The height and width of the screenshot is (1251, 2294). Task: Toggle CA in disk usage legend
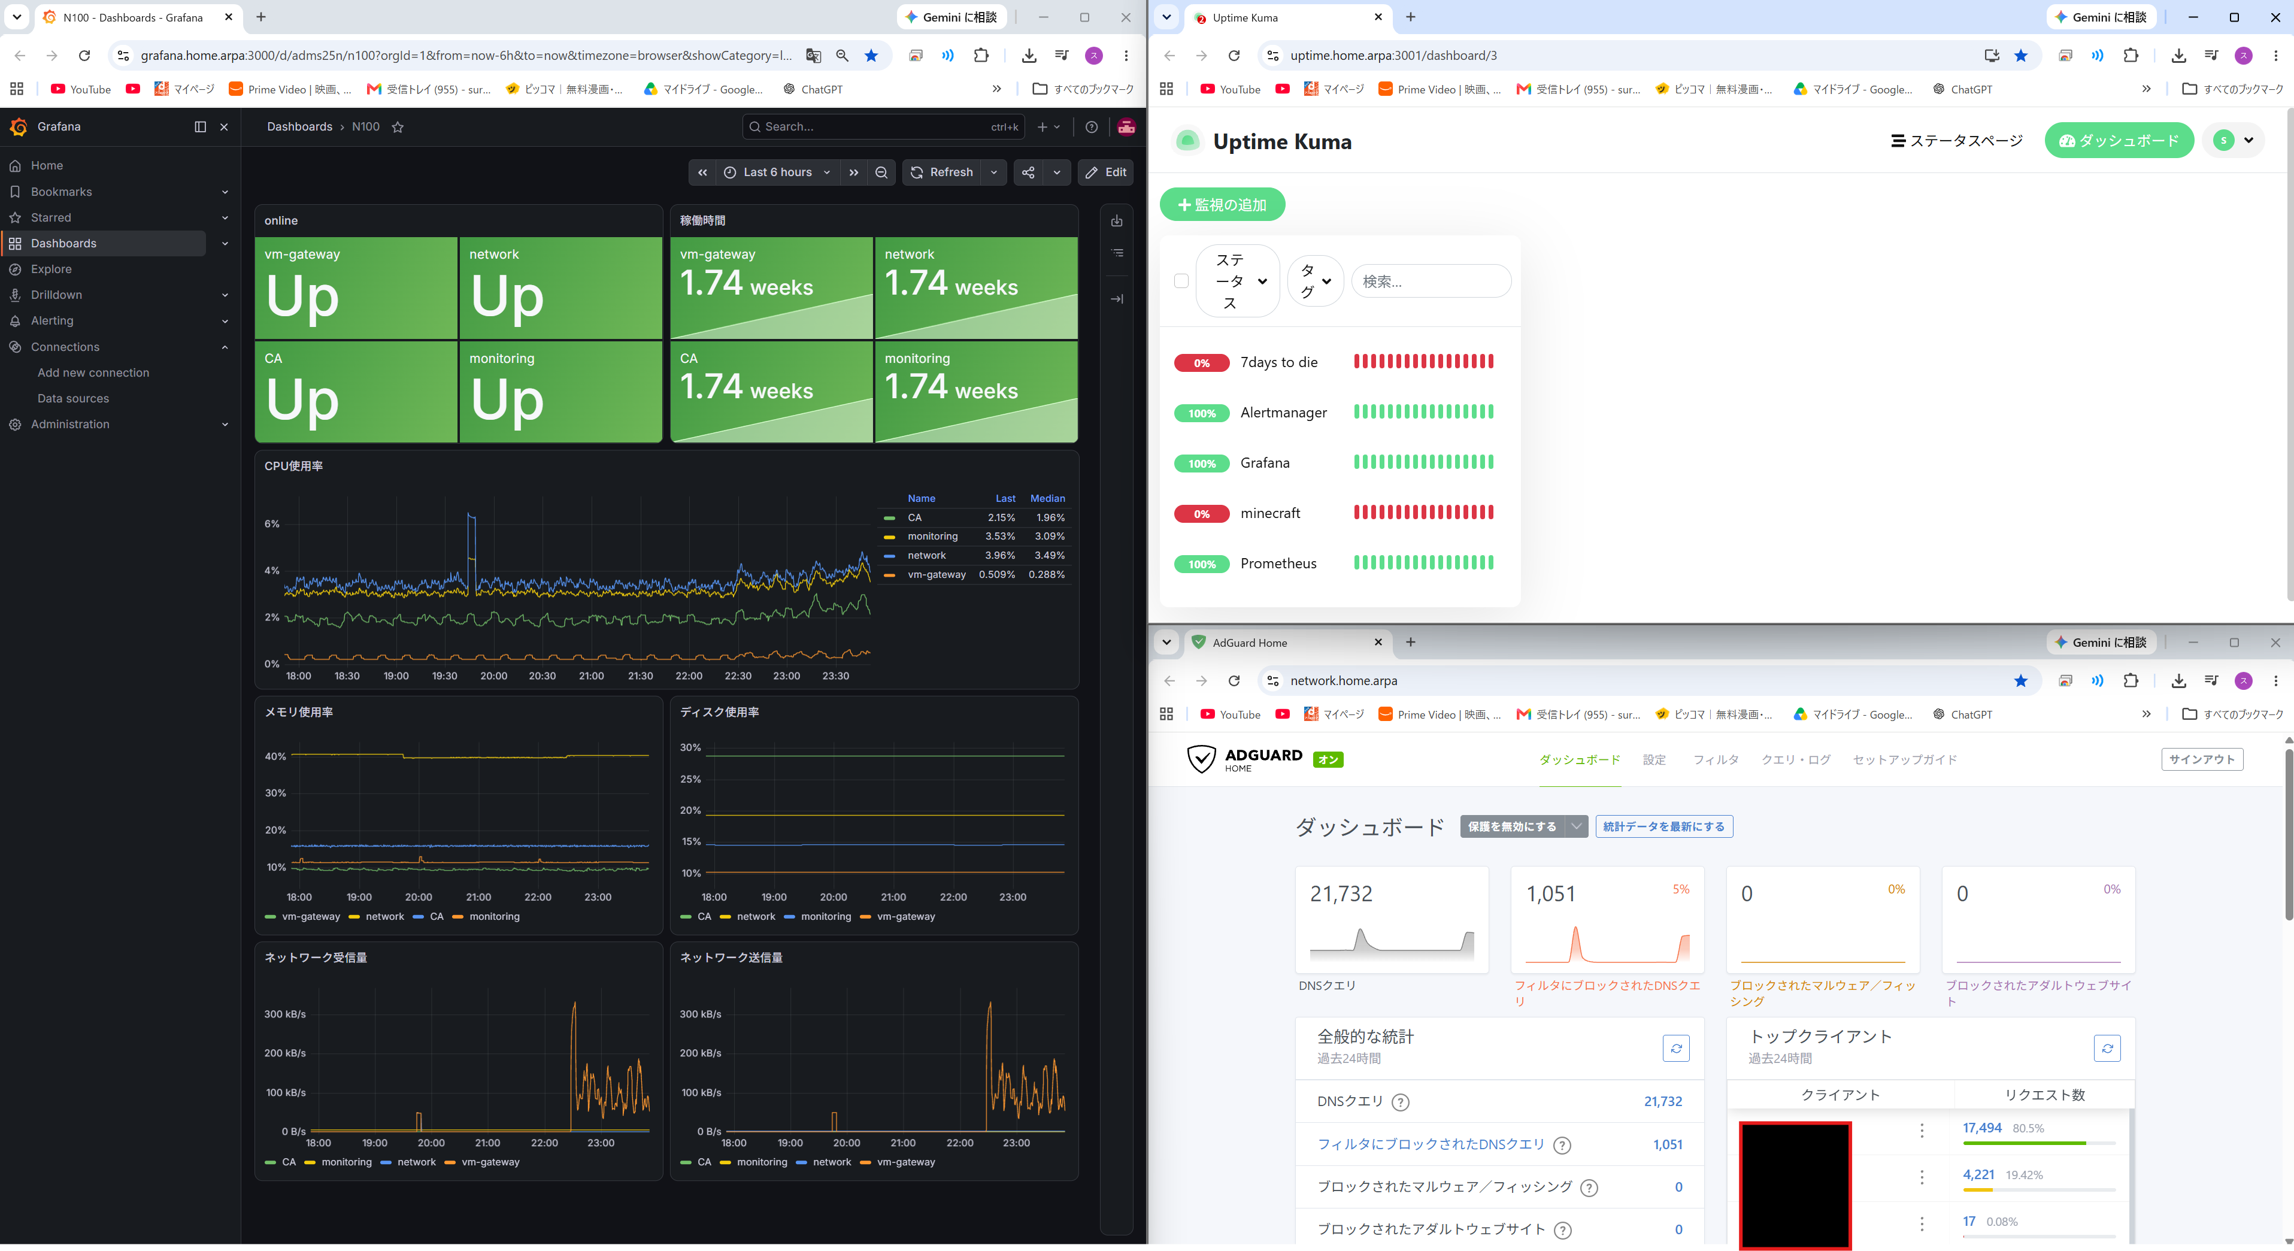click(704, 916)
